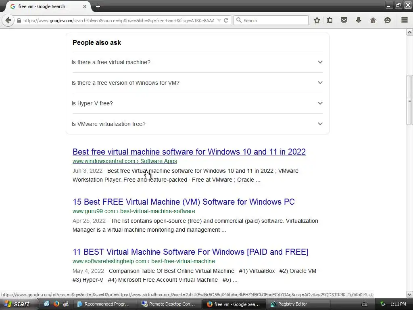This screenshot has width=413, height=310.
Task: Click the 'Jun 3, 2022' result date
Action: pos(88,171)
